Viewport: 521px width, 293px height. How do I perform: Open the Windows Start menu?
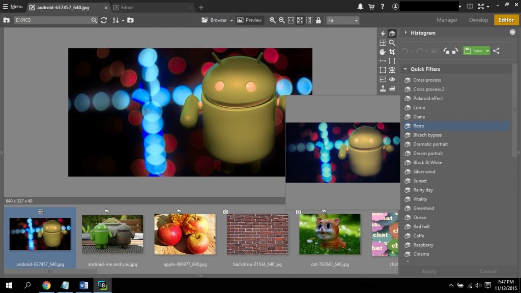pyautogui.click(x=9, y=285)
